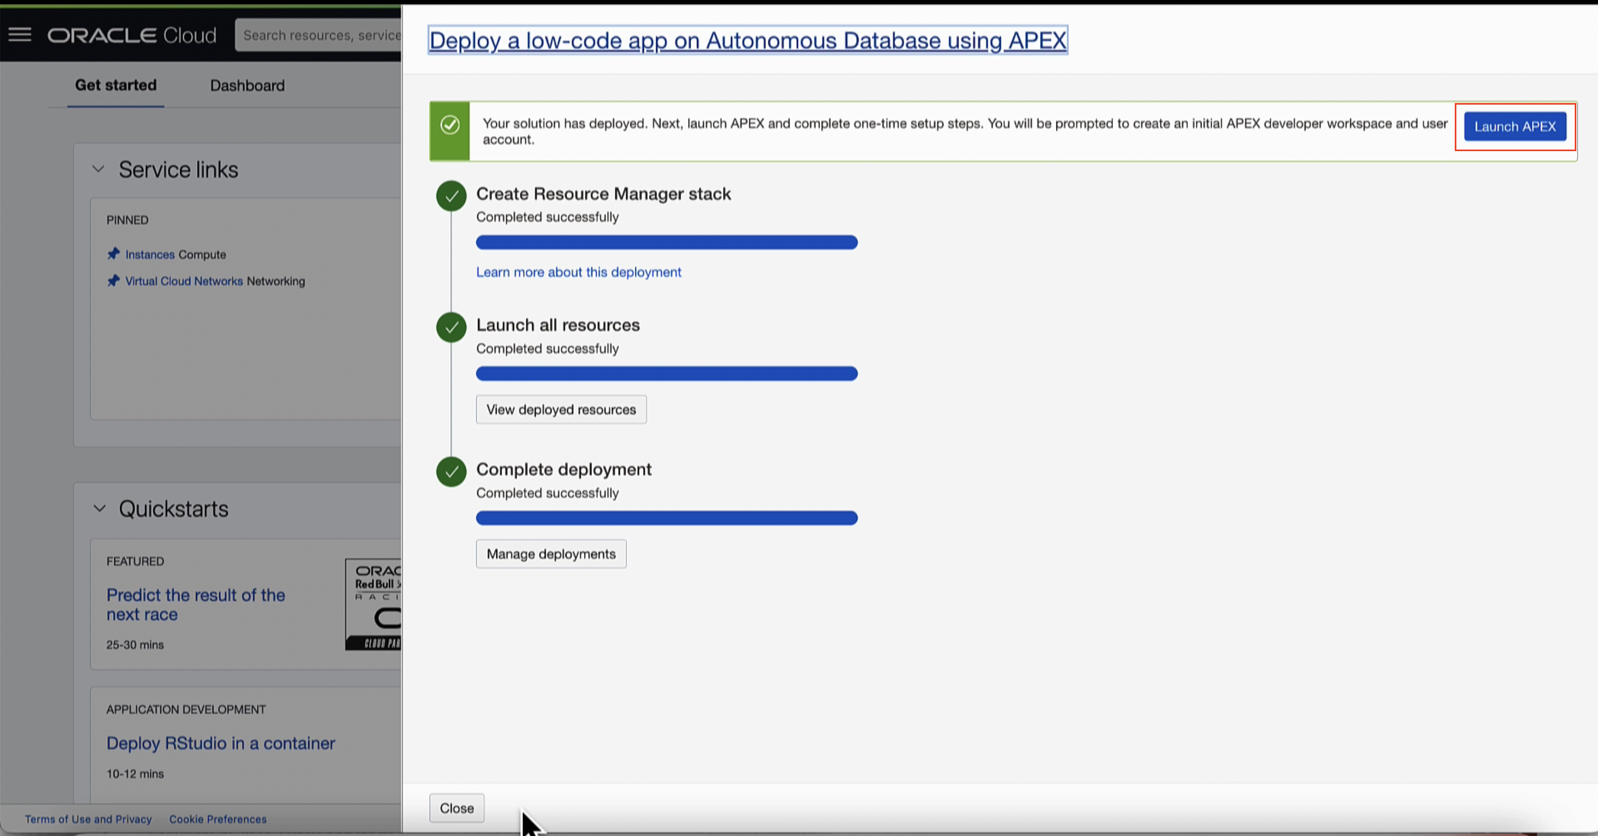Close the deployment panel with the Close button

pos(457,808)
